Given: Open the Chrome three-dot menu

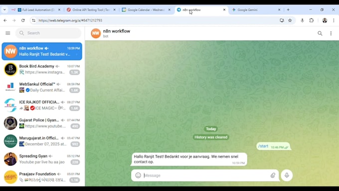Looking at the screenshot, I should coord(334,20).
